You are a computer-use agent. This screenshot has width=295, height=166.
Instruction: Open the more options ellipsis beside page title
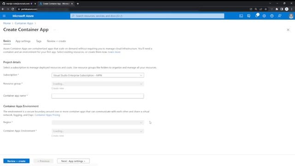tap(54, 30)
